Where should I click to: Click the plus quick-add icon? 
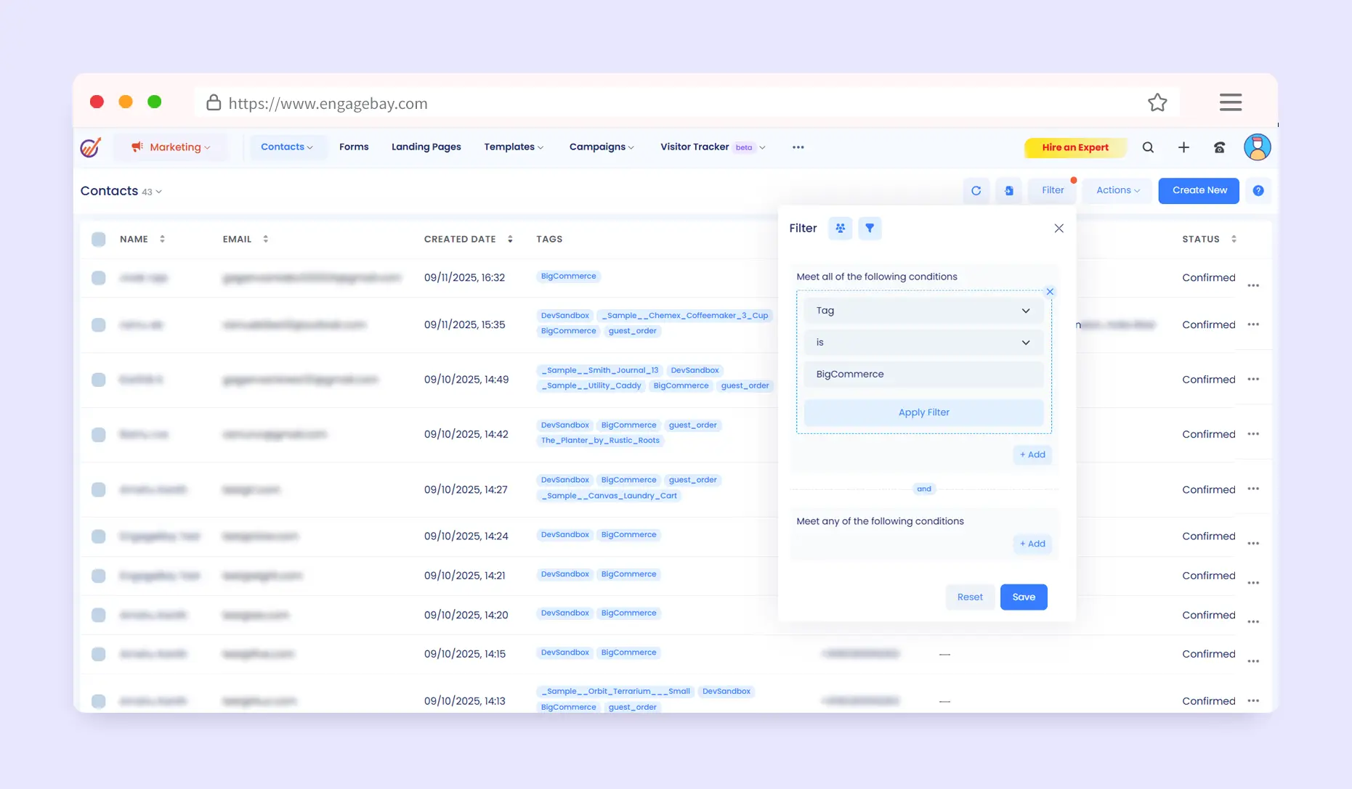click(x=1183, y=147)
